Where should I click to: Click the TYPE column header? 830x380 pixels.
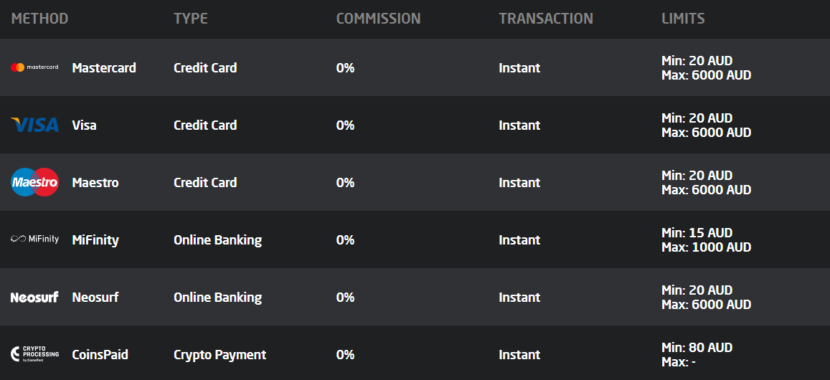[x=191, y=19]
